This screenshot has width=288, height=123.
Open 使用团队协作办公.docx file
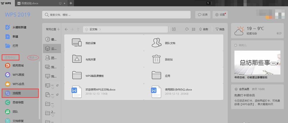tap(183, 91)
